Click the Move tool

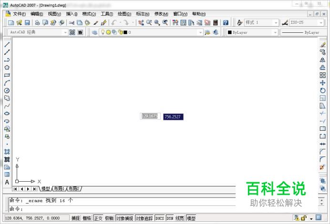coord(323,83)
